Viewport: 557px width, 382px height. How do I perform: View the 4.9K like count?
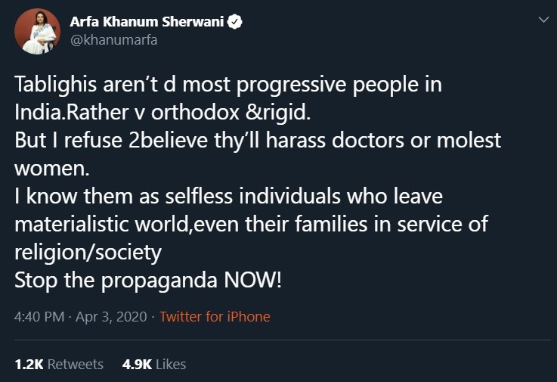point(136,364)
